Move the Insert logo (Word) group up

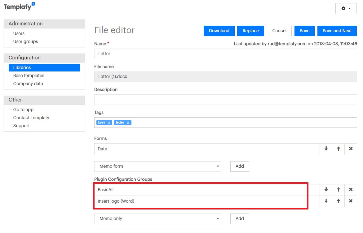pos(338,201)
